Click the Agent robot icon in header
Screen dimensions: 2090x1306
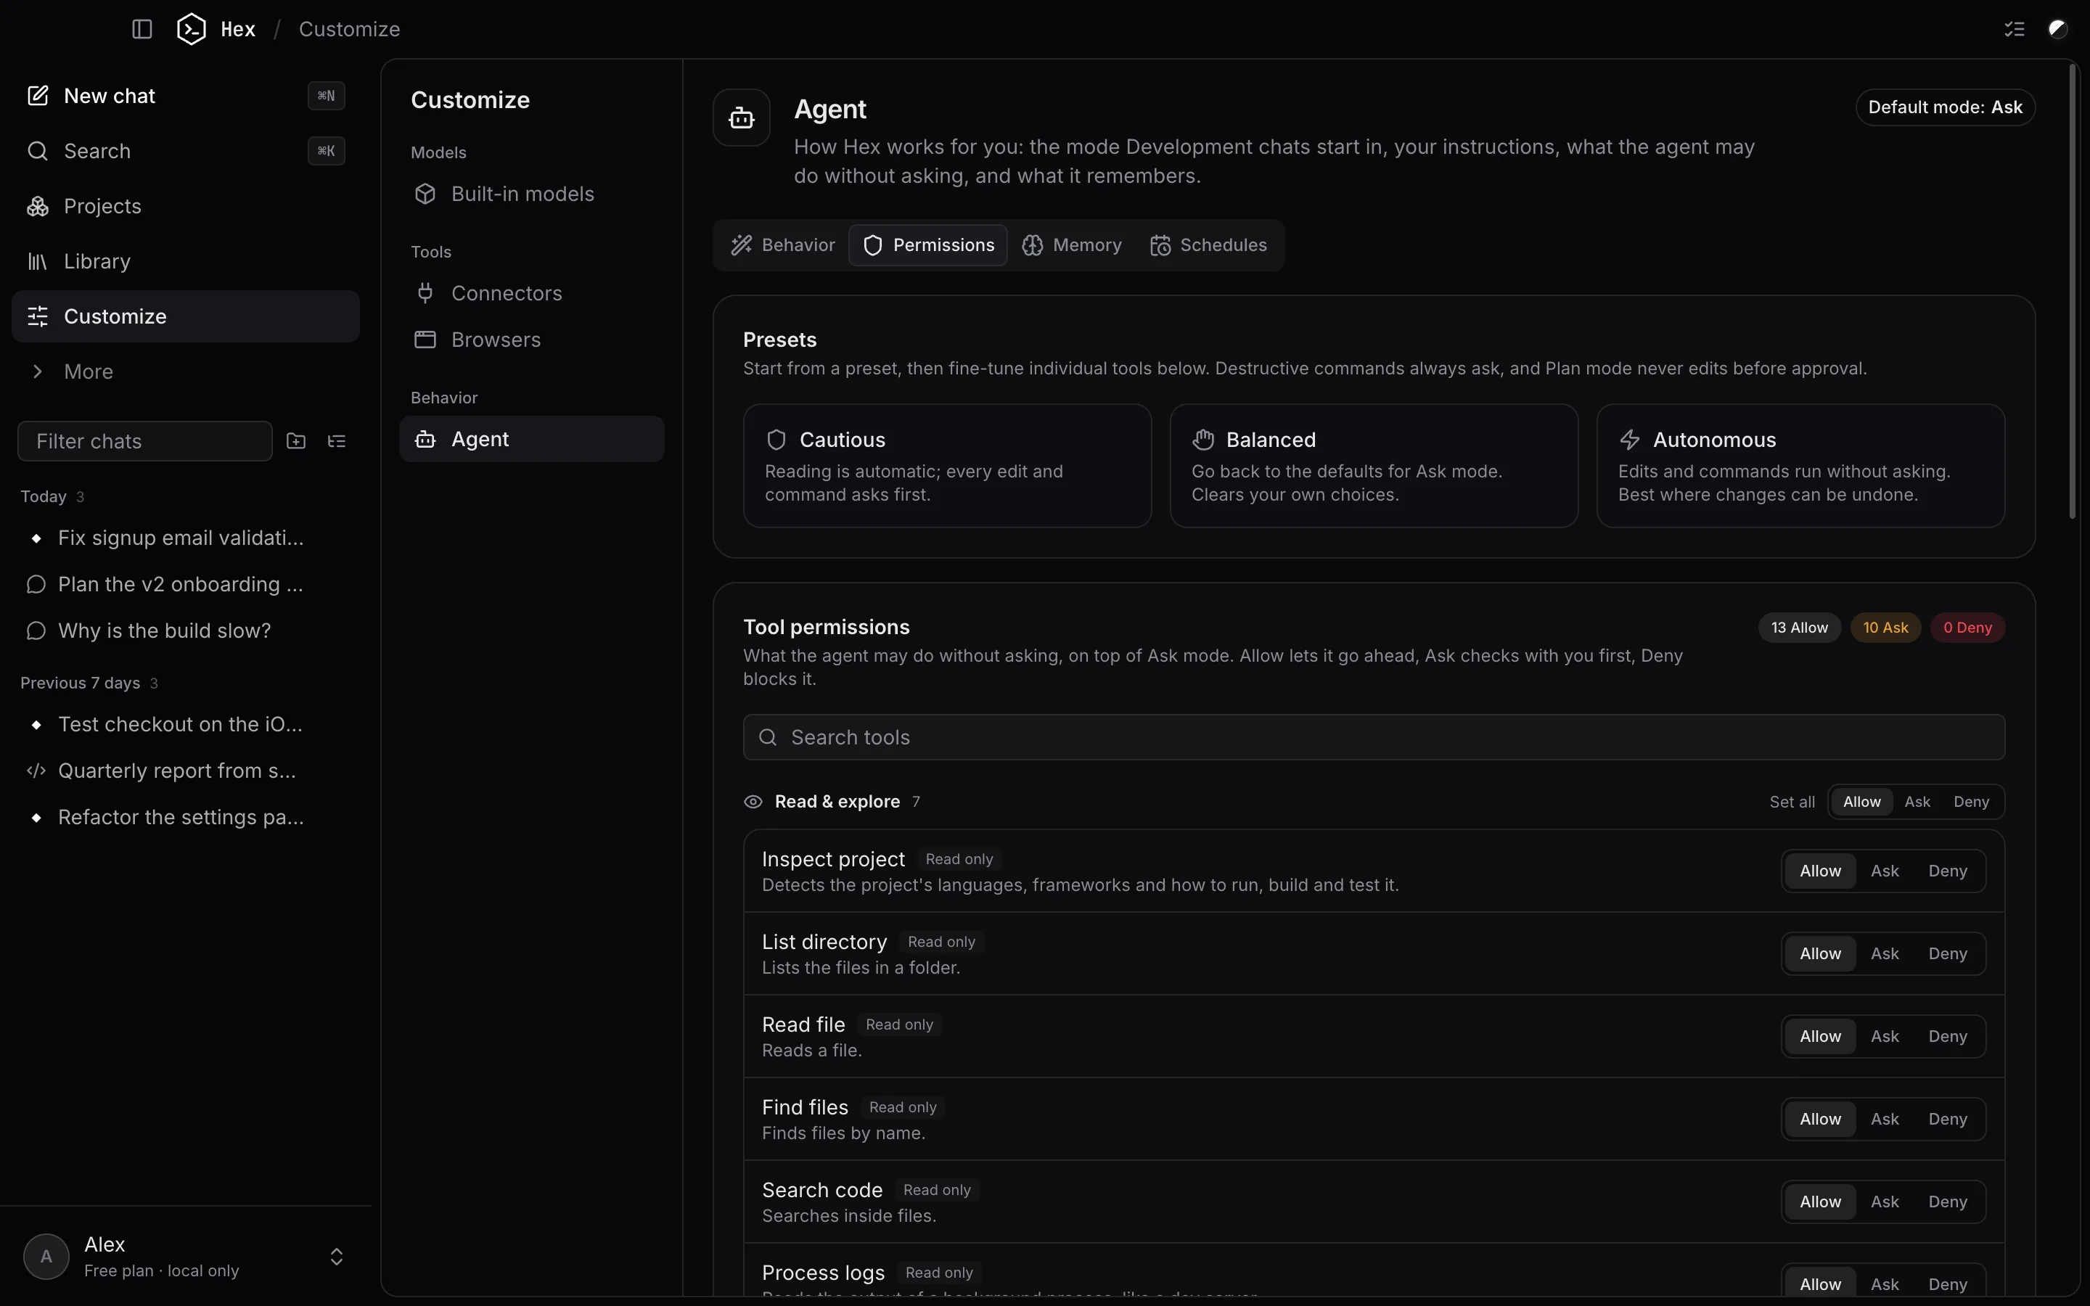click(x=742, y=118)
